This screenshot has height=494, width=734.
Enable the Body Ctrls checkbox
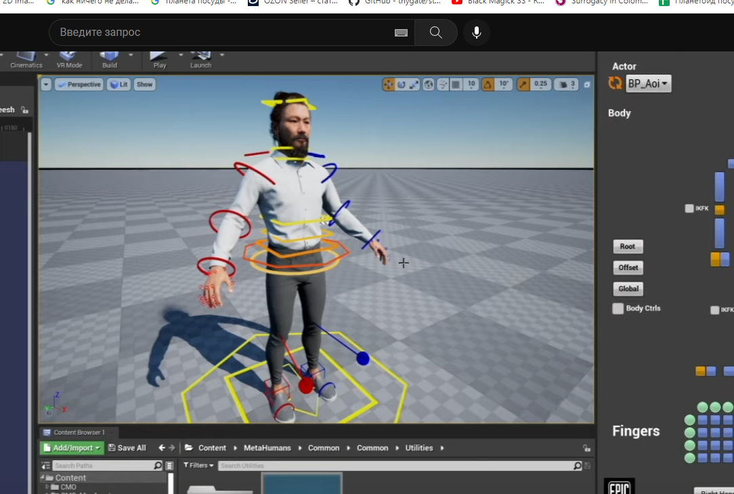[x=618, y=309]
